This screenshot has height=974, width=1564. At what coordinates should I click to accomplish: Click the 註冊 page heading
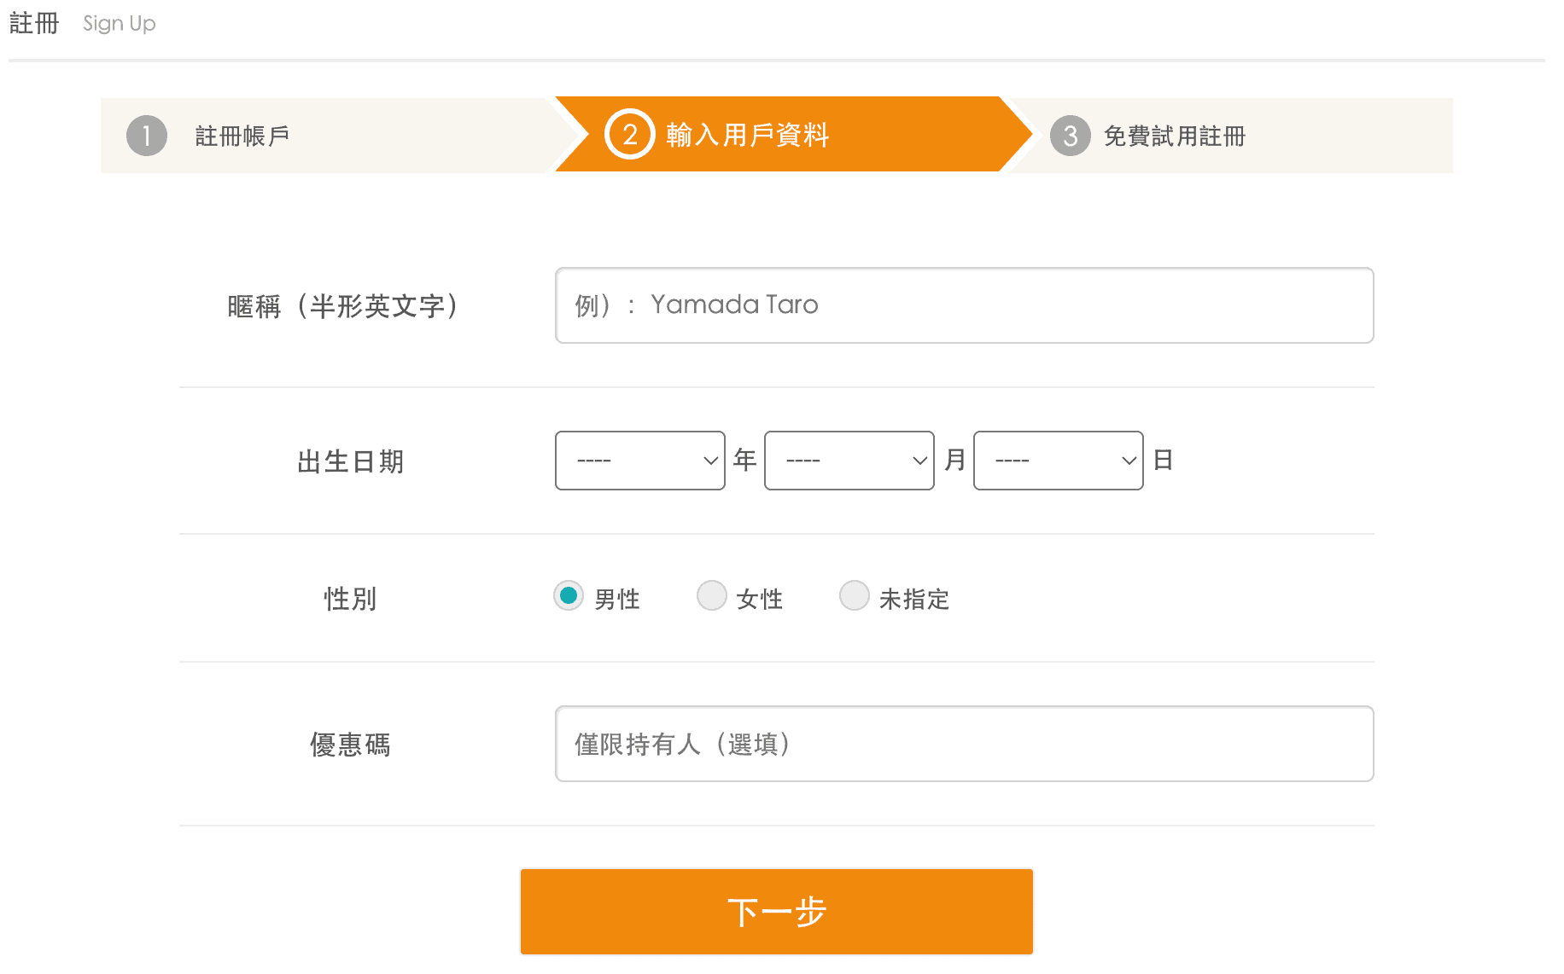click(x=33, y=23)
